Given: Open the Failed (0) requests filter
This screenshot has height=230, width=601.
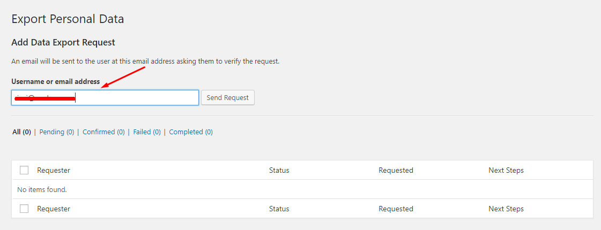Looking at the screenshot, I should click(x=147, y=132).
